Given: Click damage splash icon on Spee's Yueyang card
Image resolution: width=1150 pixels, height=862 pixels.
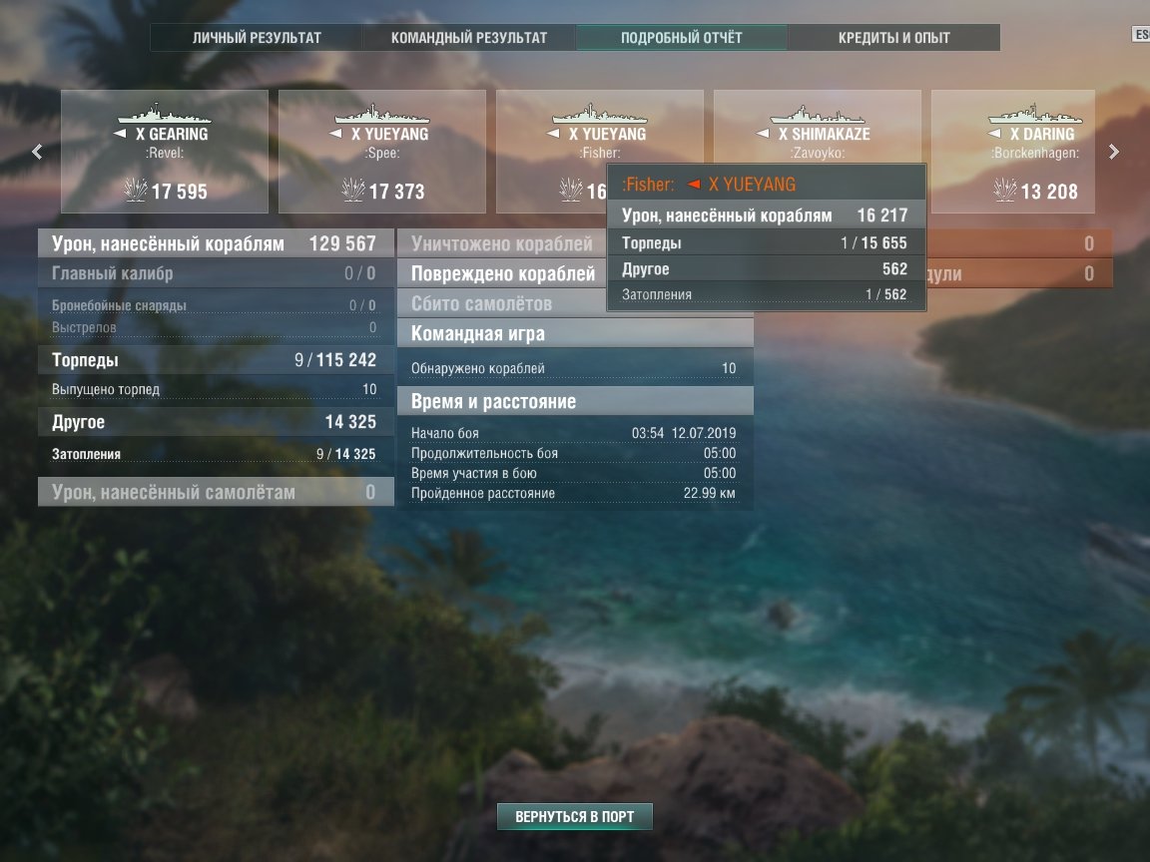Looking at the screenshot, I should pos(353,190).
